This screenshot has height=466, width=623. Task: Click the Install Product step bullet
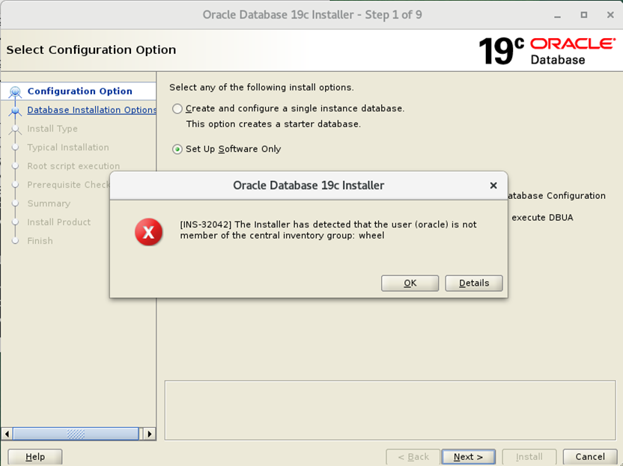[x=15, y=222]
